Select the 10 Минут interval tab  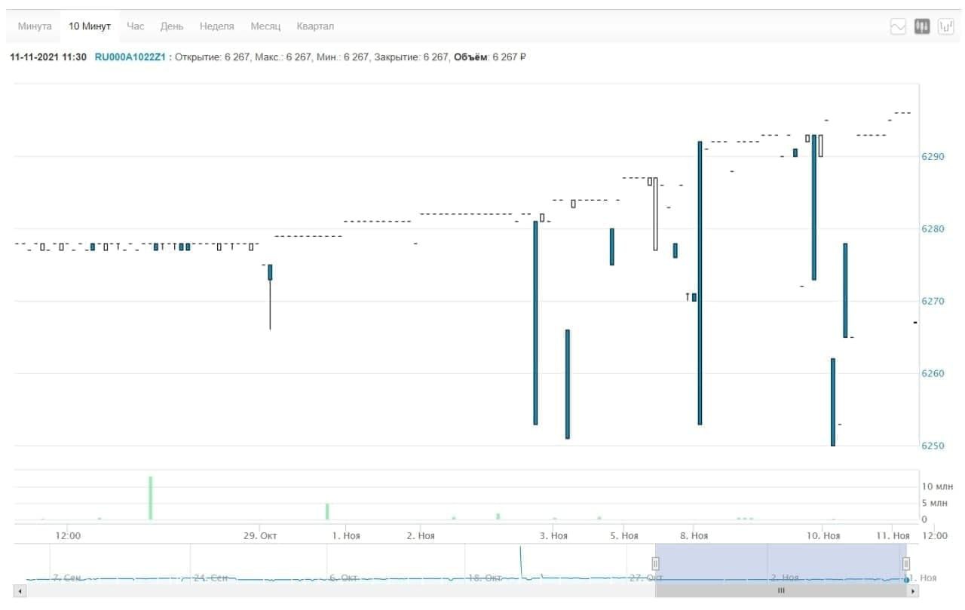click(x=90, y=26)
